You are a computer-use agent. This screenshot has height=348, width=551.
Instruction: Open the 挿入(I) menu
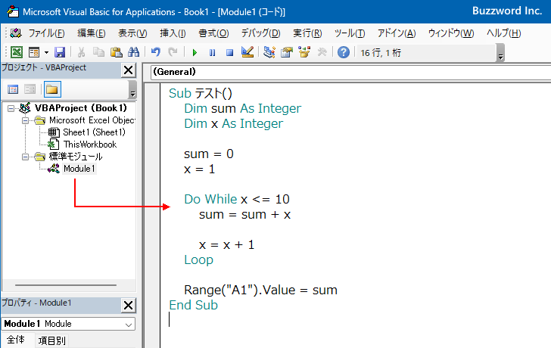(173, 33)
